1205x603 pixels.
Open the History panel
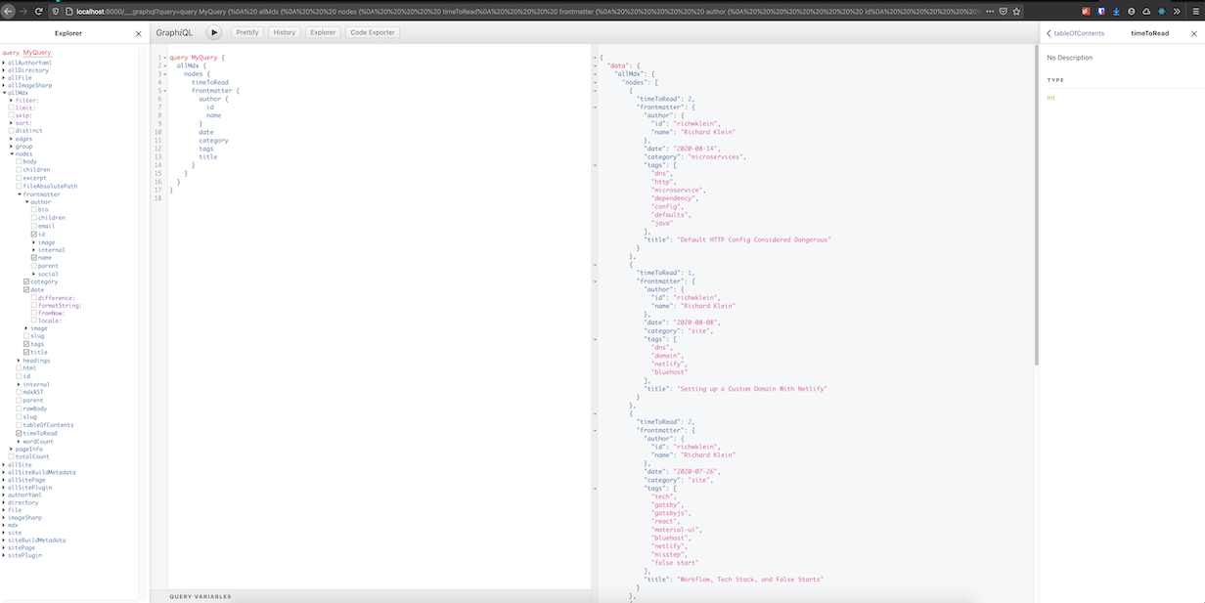tap(285, 32)
